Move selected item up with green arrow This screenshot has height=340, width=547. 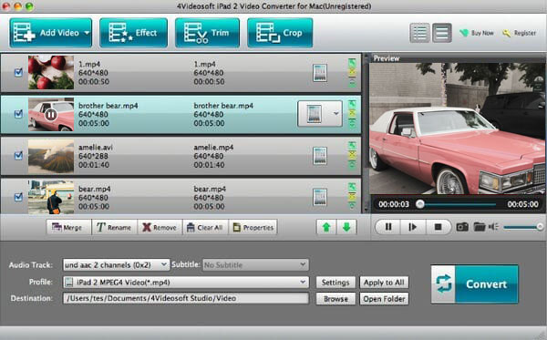pyautogui.click(x=326, y=227)
